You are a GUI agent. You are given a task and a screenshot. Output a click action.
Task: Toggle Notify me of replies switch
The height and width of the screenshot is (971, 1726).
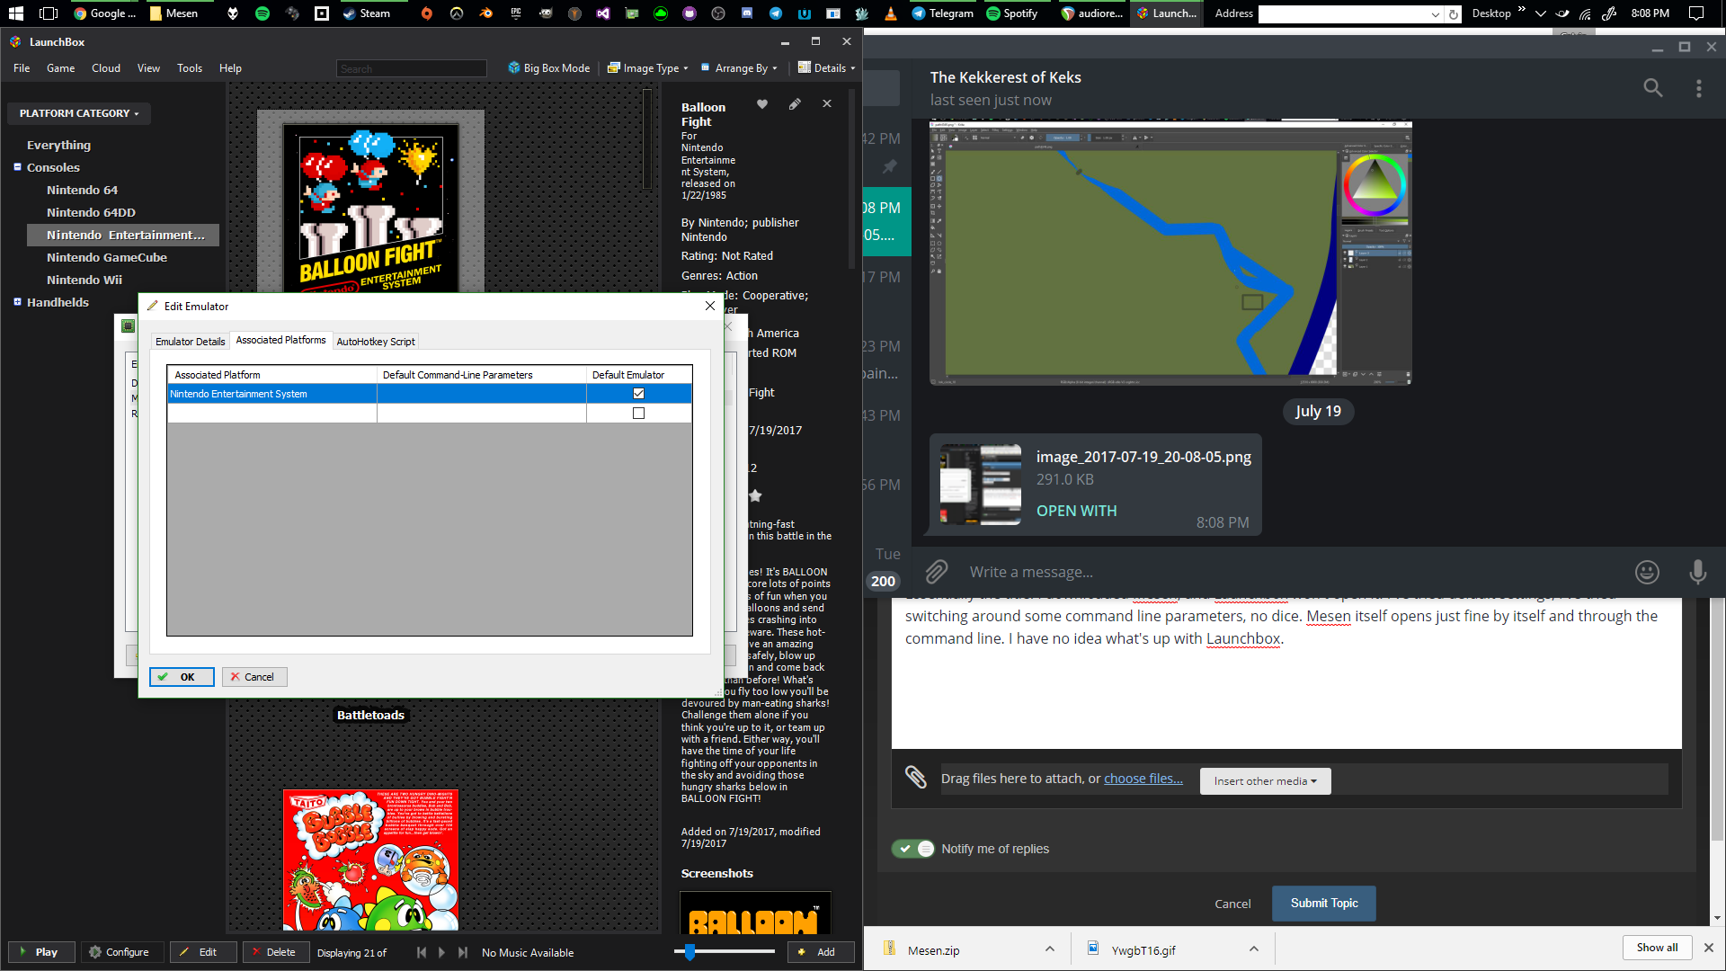[x=913, y=849]
